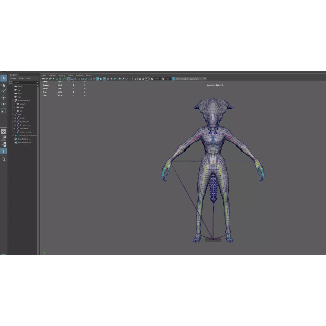The image size is (326, 326).
Task: Toggle X-Ray Joints button
Action: [x=147, y=79]
